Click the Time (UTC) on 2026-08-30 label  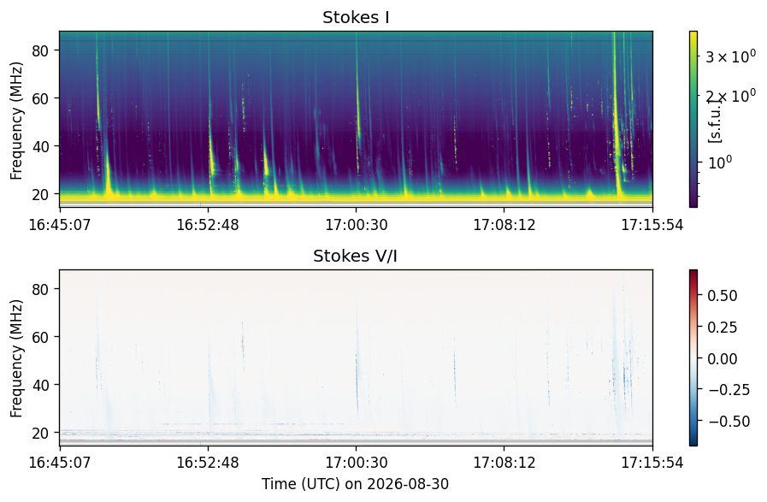[x=355, y=484]
